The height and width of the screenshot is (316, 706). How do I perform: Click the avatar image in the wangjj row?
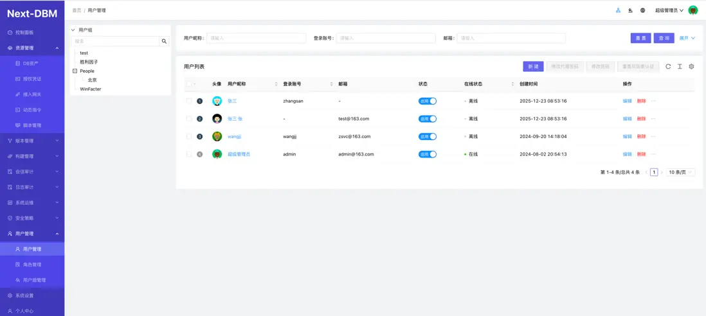(x=217, y=136)
